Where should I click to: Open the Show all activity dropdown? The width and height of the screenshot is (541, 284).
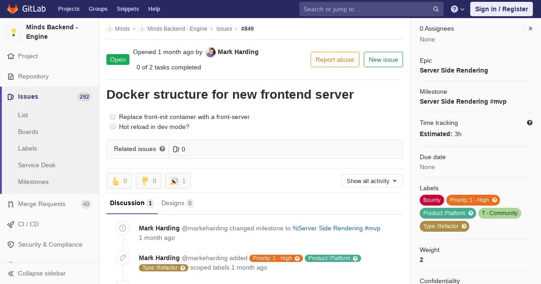(372, 181)
